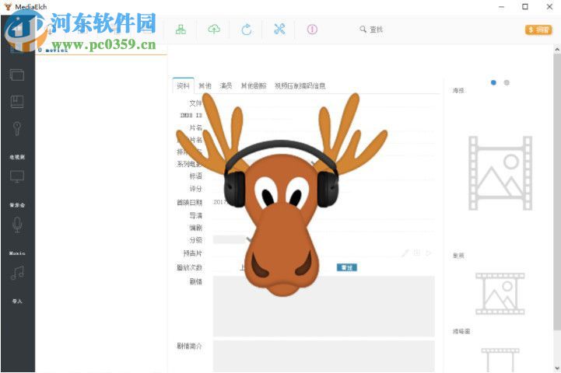Select the 导入 import sidebar entry

click(x=17, y=302)
